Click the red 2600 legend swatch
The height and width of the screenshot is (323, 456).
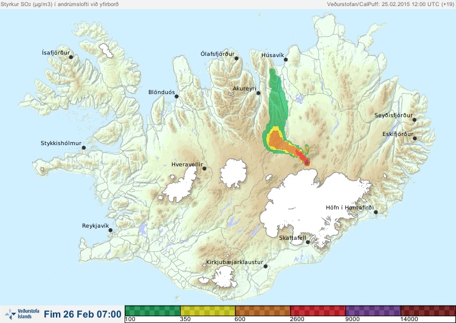pos(318,311)
